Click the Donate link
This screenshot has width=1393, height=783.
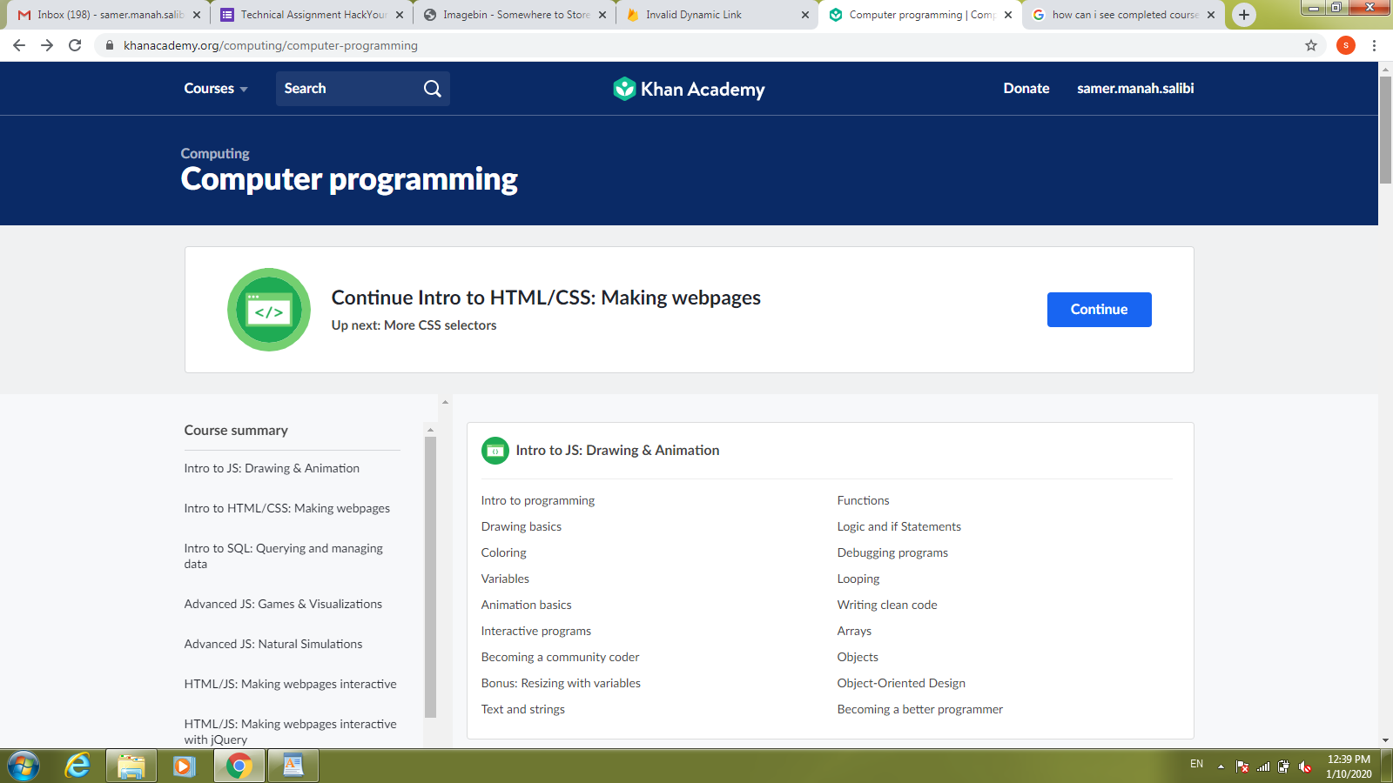click(x=1026, y=89)
